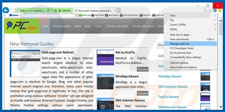Open the BLOG navigation item
The height and width of the screenshot is (112, 225).
88,26
